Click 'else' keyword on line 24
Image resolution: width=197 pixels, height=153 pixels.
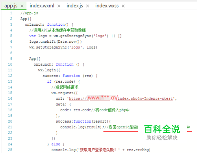click(56, 144)
